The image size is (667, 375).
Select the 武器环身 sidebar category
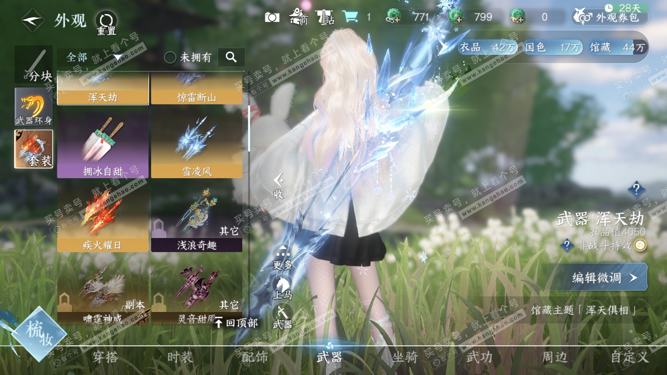point(34,107)
